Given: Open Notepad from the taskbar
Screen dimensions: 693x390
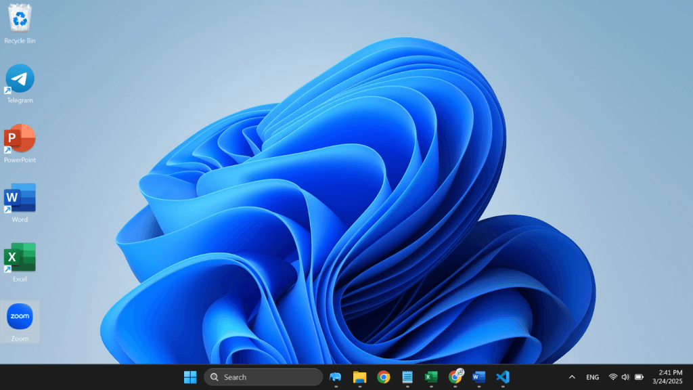Looking at the screenshot, I should coord(407,377).
